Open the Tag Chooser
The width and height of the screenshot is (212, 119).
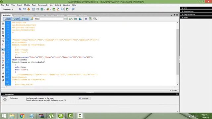point(73,9)
